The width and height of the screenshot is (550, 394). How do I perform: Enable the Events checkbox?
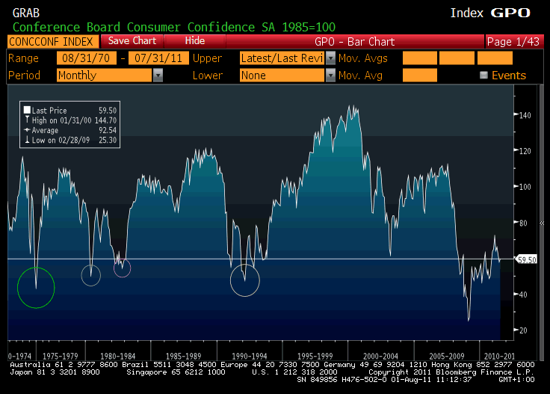pyautogui.click(x=483, y=75)
